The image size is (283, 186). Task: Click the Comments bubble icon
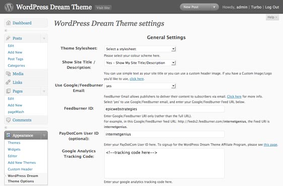click(8, 120)
